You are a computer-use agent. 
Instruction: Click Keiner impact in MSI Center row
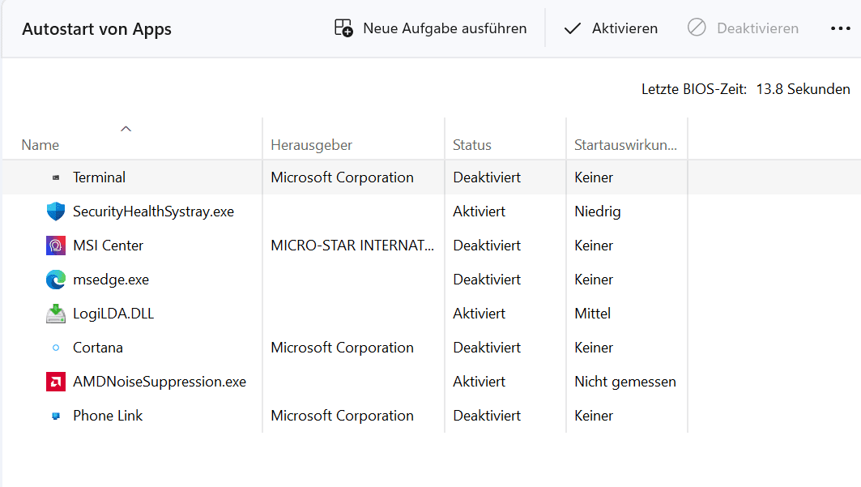[x=594, y=246]
